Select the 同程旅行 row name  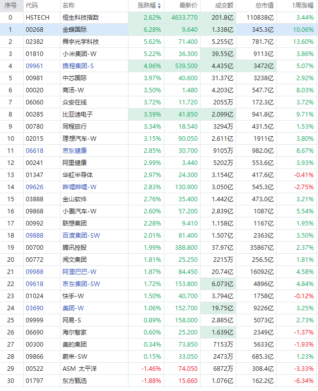75,127
